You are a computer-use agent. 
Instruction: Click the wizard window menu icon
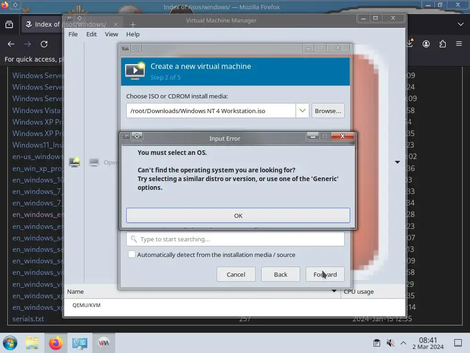point(125,48)
